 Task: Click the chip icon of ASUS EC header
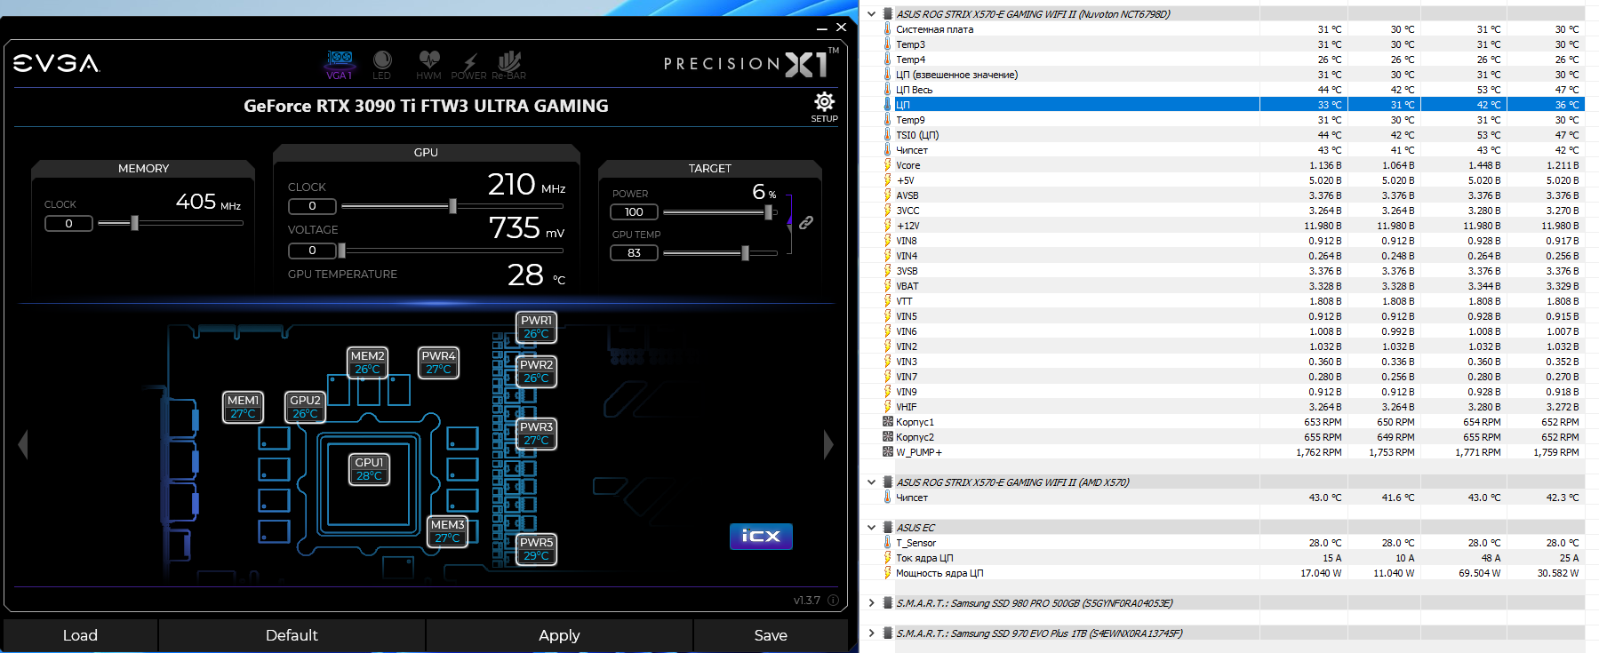pyautogui.click(x=887, y=528)
